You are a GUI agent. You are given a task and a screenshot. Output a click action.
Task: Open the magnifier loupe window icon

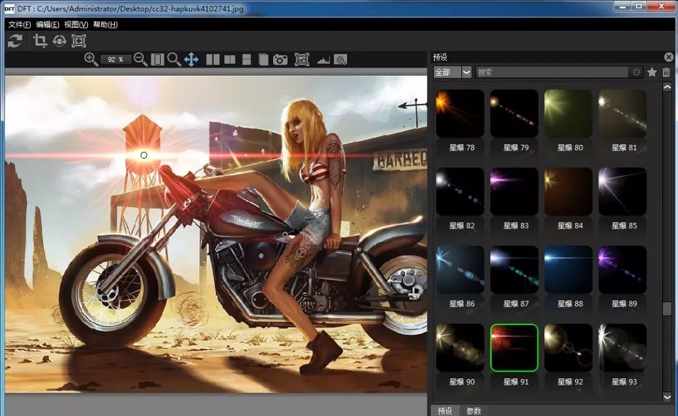[341, 60]
